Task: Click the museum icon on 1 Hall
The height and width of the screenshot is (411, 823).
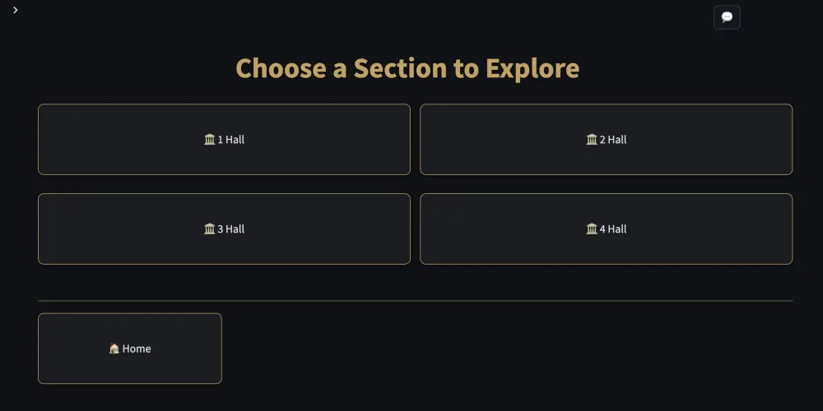Action: (209, 140)
